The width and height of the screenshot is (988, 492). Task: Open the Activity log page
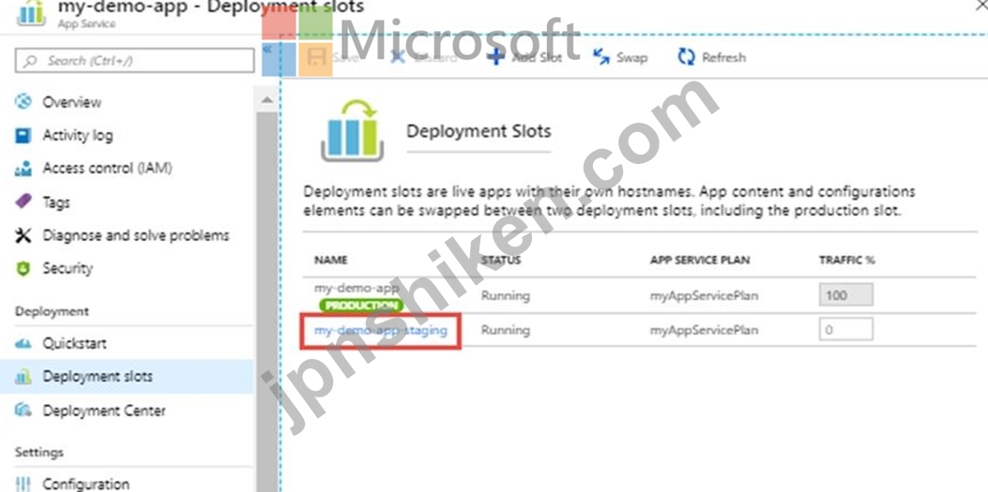[x=78, y=135]
